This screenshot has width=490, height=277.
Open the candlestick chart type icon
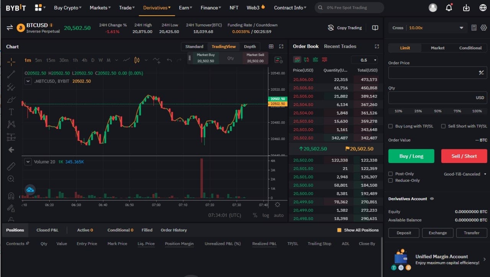pos(137,60)
